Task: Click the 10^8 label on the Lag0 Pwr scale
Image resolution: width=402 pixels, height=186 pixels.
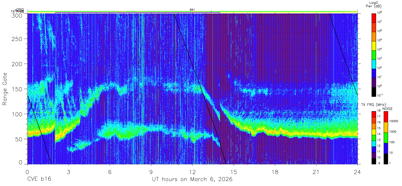Action: [380, 12]
